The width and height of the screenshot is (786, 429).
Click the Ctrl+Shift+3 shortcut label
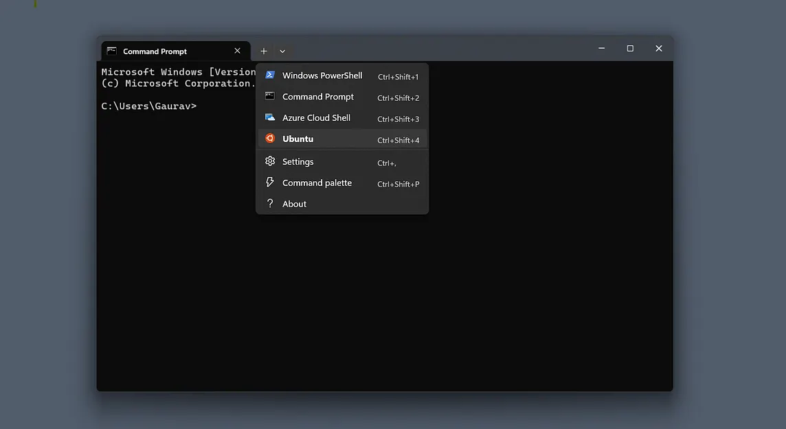[x=398, y=119]
